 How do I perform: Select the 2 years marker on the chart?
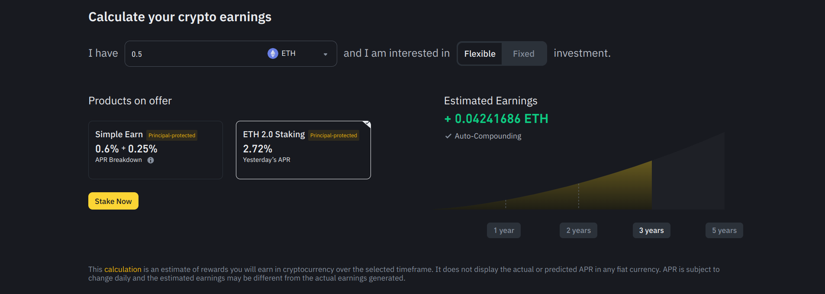(x=578, y=230)
